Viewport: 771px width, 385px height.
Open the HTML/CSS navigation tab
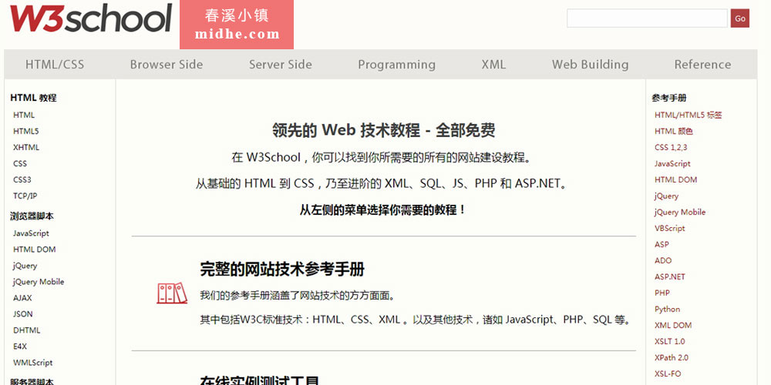pyautogui.click(x=55, y=65)
